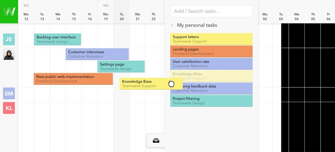Click the Tu 13 date header
Viewport: 335px width, 152px height.
tap(42, 16)
